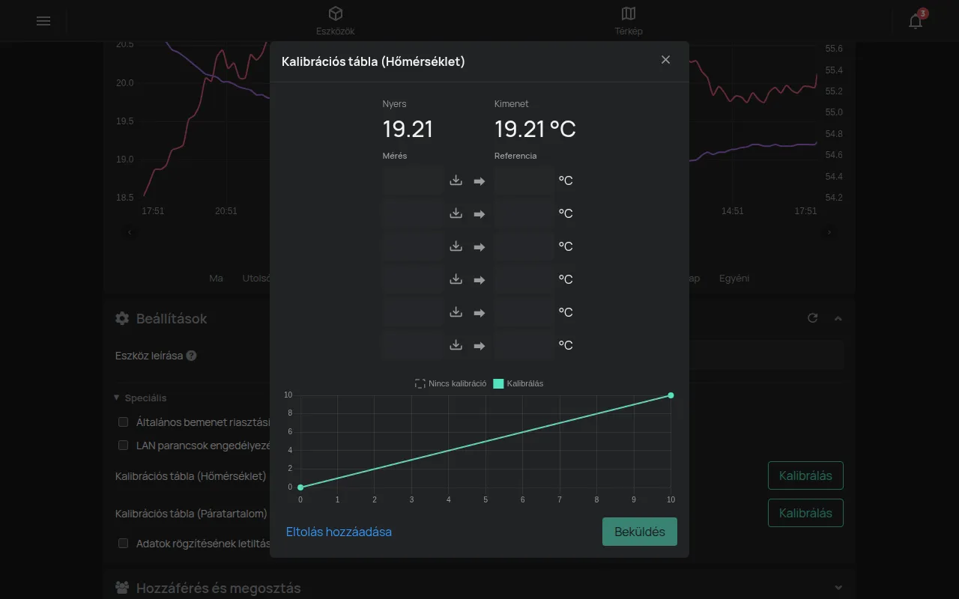
Task: Click the sixth row Referencia input field
Action: point(524,345)
